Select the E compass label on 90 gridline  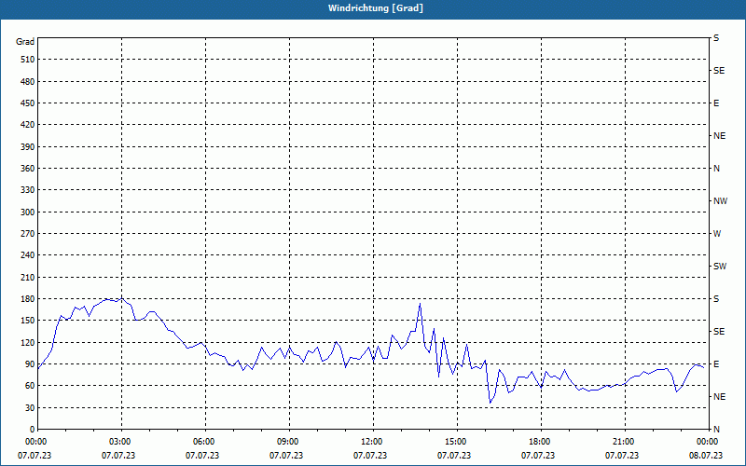tap(716, 363)
